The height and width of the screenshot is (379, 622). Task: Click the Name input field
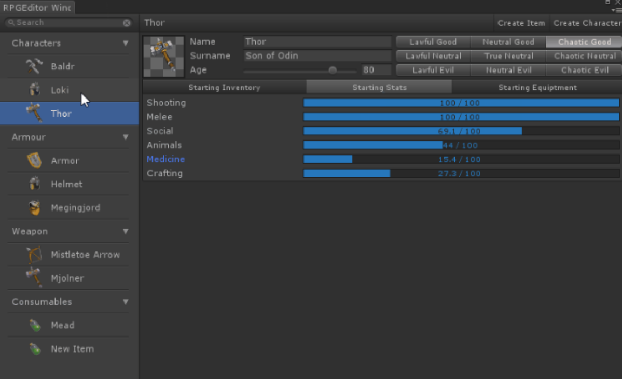(317, 41)
